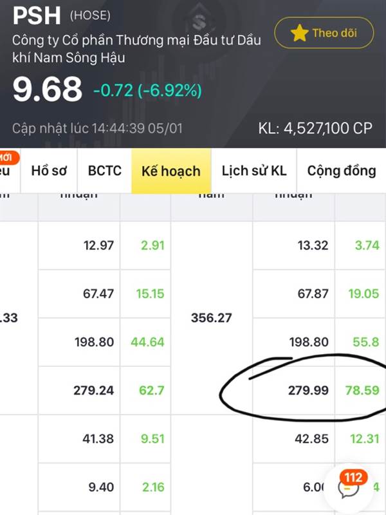Tap the (HOSE) exchange label

[90, 15]
